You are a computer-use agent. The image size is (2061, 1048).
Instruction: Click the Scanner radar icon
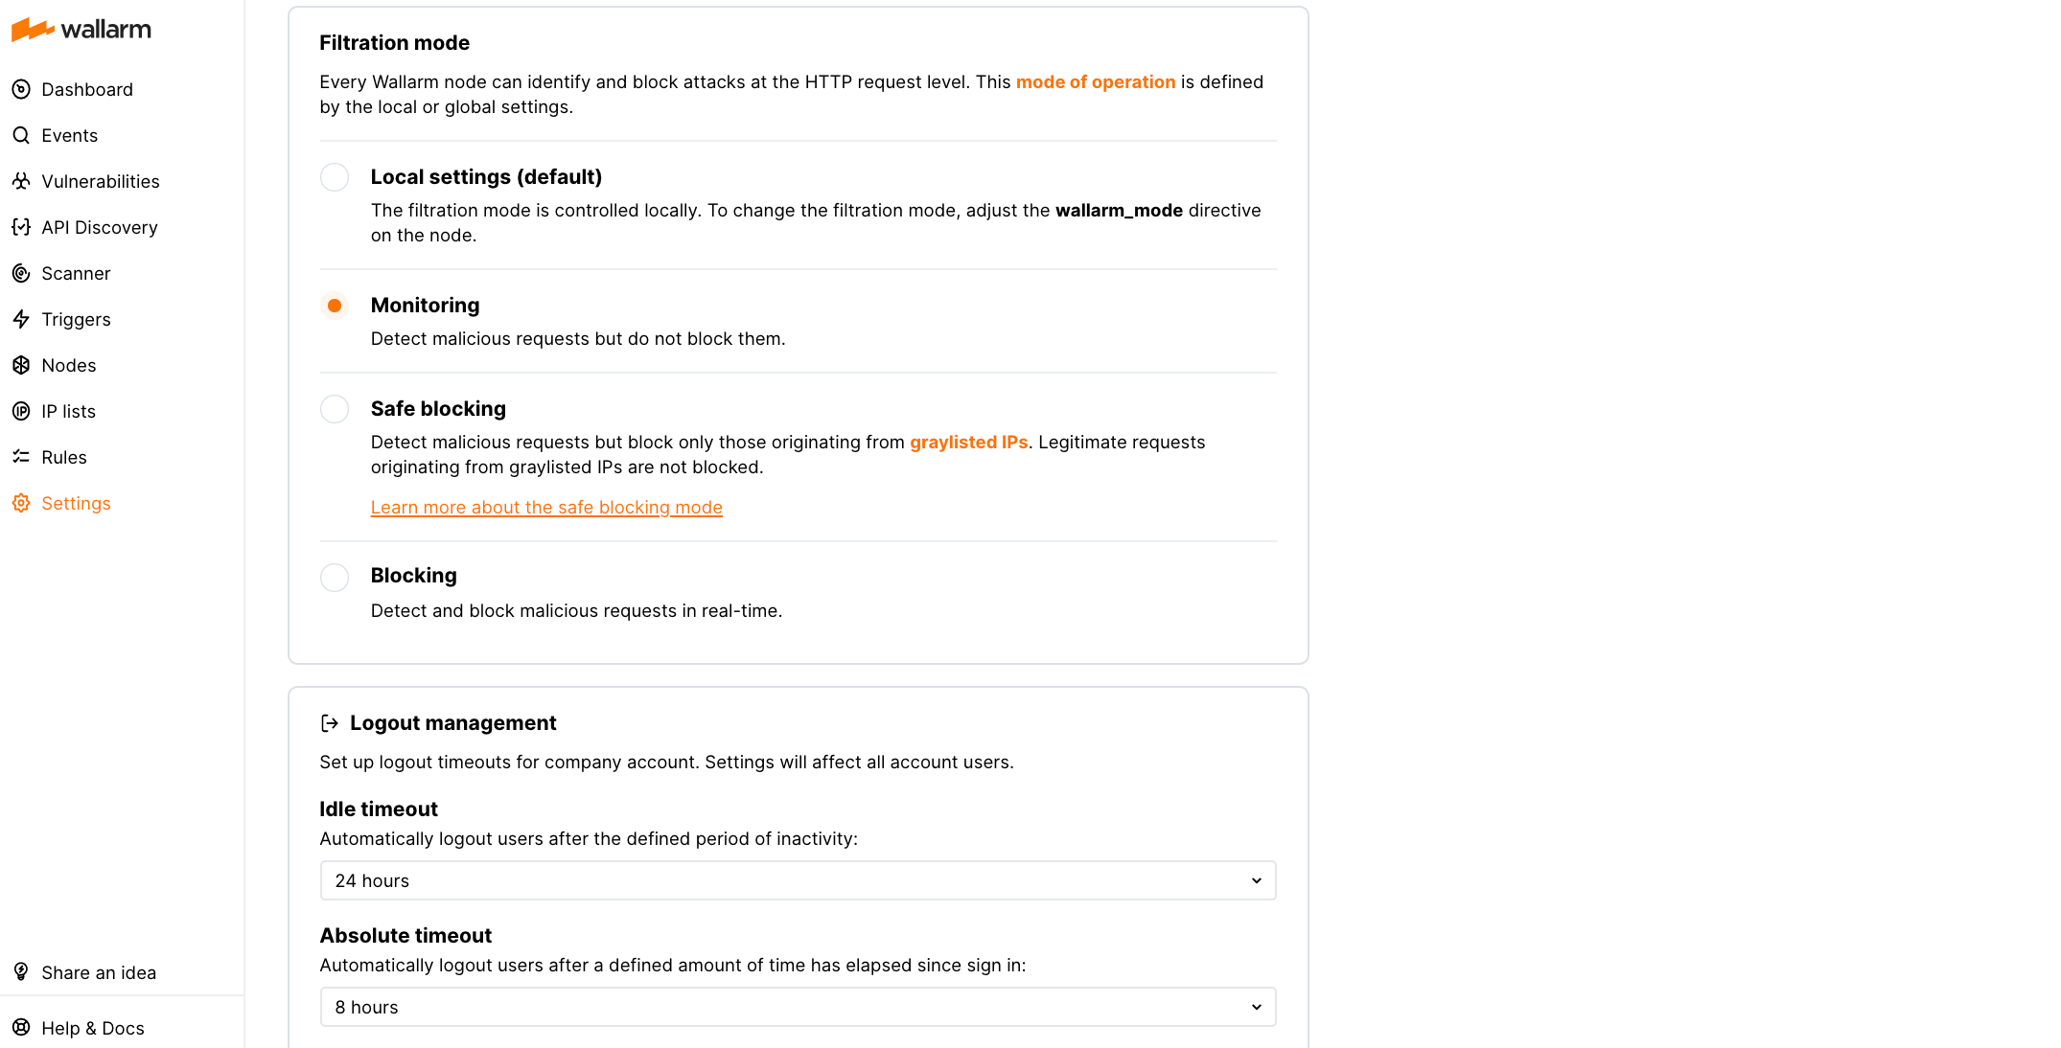[21, 273]
